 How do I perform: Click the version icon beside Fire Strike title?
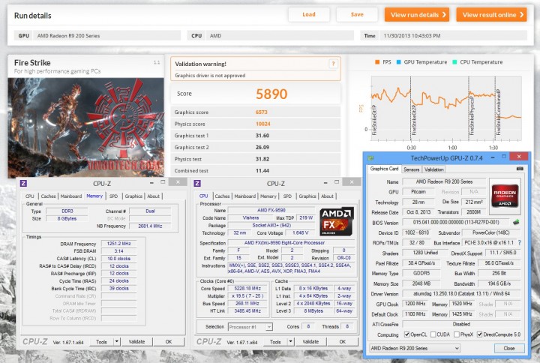(157, 62)
